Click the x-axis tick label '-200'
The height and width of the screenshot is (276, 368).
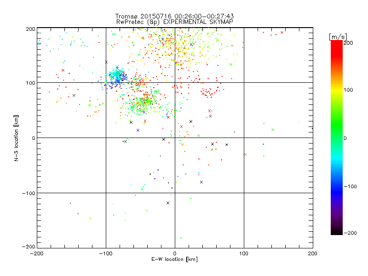pyautogui.click(x=37, y=253)
